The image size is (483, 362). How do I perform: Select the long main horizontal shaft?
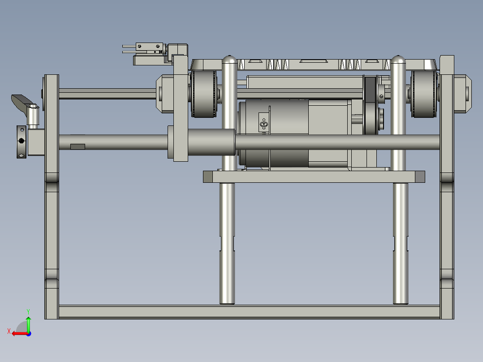click(337, 142)
